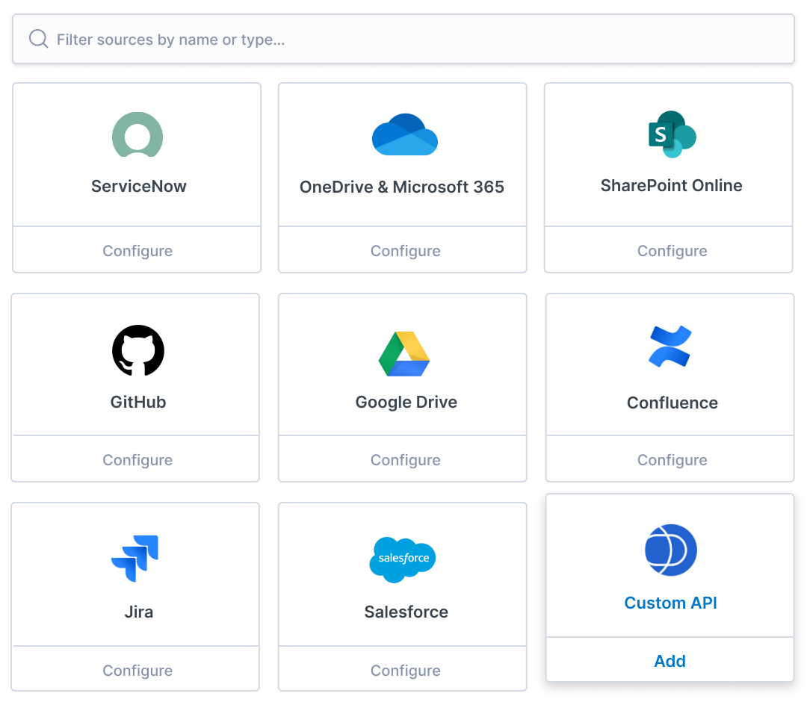Configure the Google Drive source
The height and width of the screenshot is (702, 807).
[x=405, y=460]
